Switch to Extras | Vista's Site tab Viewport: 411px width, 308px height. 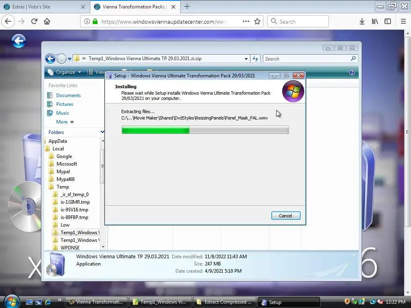coord(45,6)
